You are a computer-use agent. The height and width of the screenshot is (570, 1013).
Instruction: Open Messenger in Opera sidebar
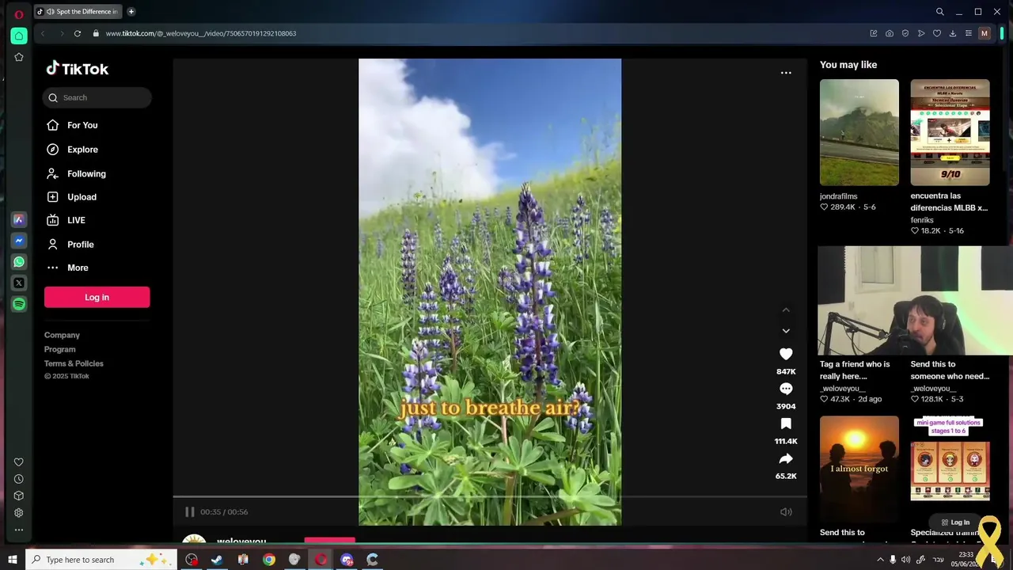(19, 241)
